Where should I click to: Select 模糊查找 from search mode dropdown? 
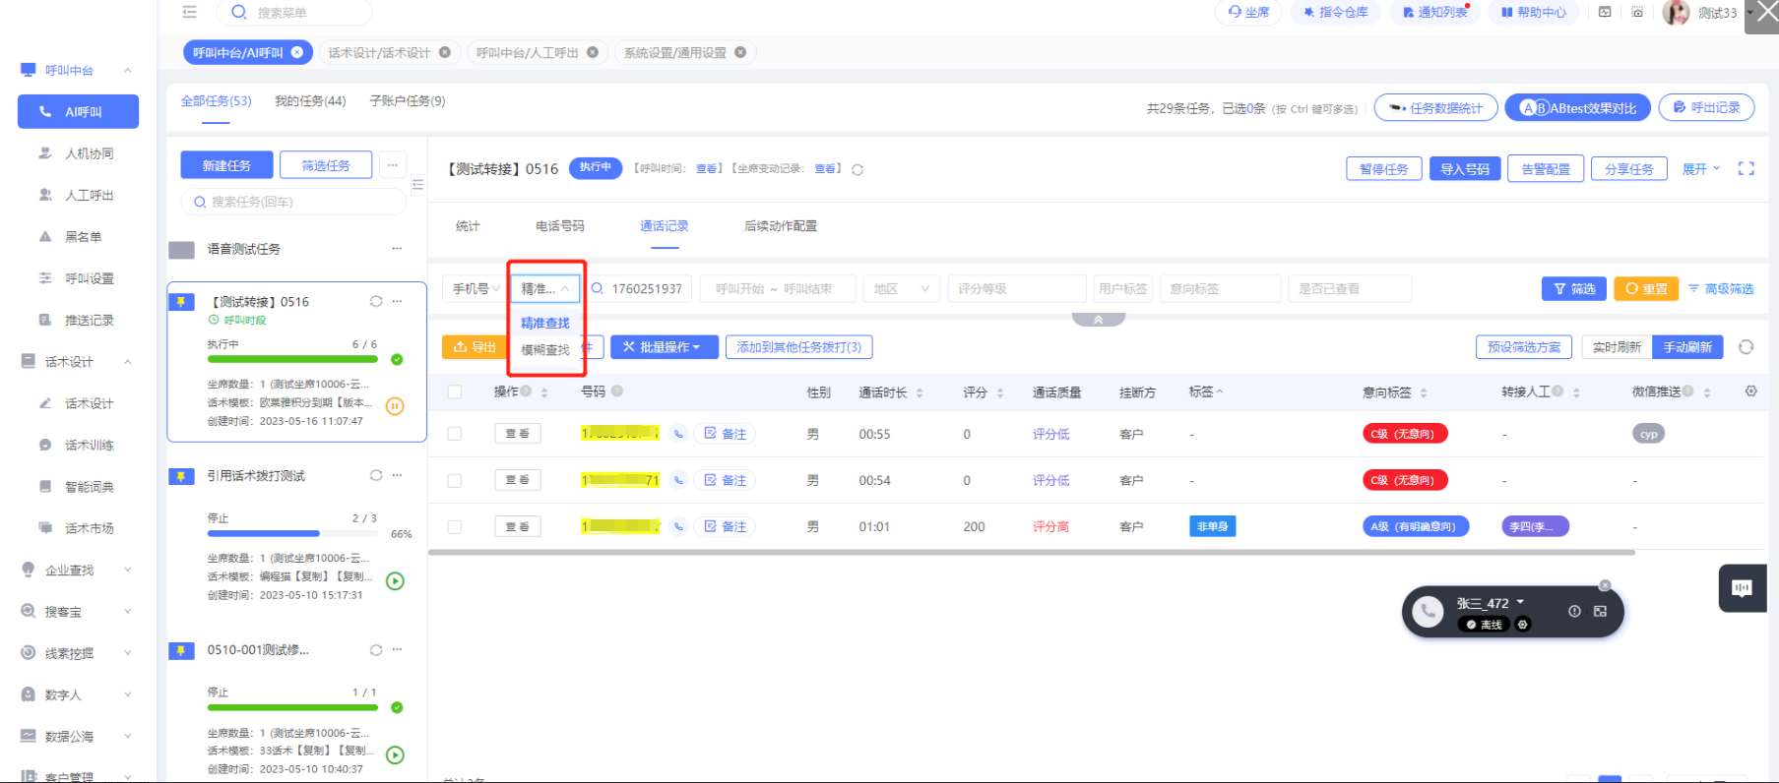(544, 350)
